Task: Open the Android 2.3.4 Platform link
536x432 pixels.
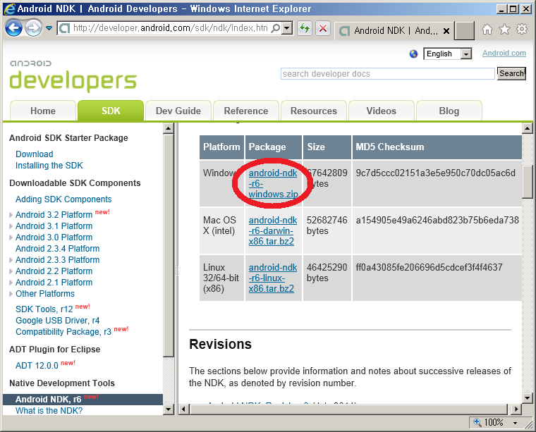Action: 57,249
